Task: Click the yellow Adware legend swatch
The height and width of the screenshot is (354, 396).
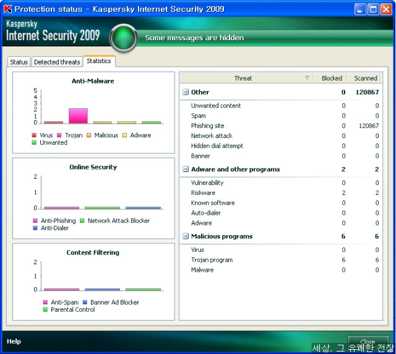Action: [x=124, y=135]
